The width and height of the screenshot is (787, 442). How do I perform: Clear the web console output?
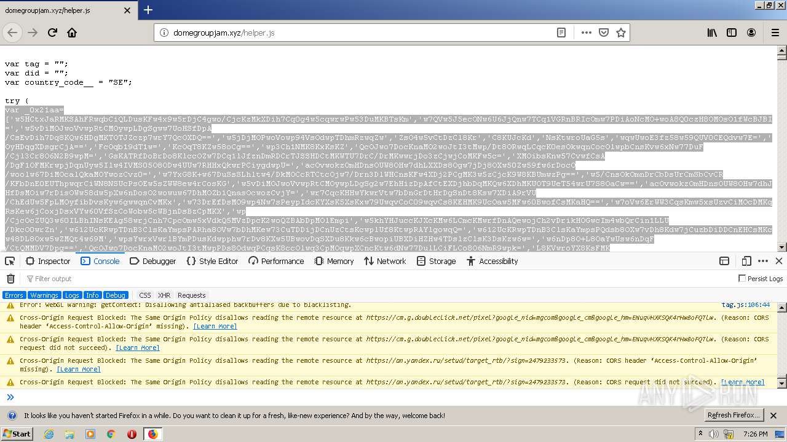click(x=10, y=279)
